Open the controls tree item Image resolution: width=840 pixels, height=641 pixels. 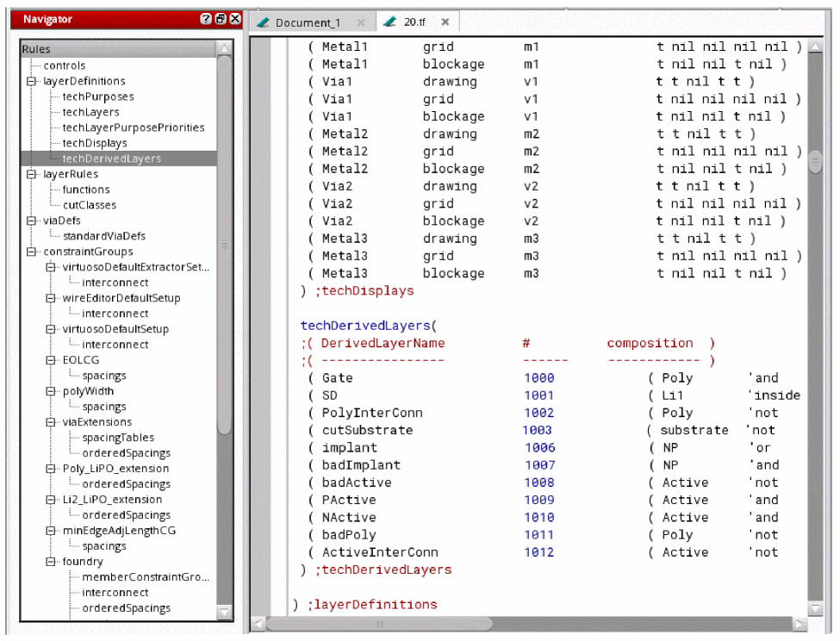click(65, 65)
